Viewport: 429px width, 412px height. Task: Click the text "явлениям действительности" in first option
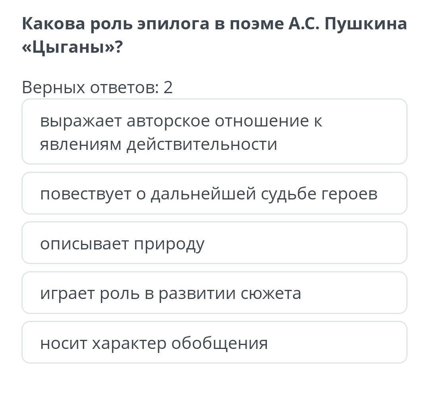[158, 144]
